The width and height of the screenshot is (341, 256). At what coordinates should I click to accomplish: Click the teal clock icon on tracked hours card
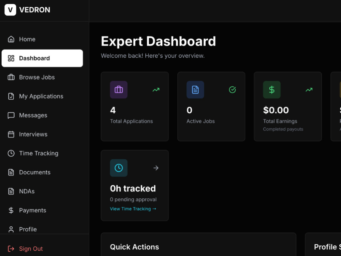coord(119,168)
